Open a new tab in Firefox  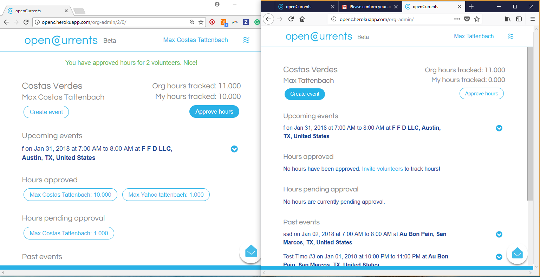(x=471, y=6)
